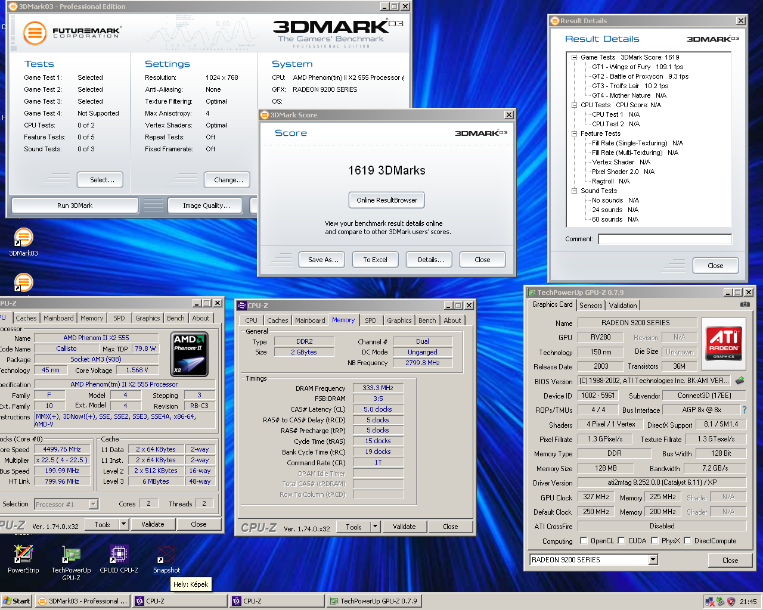This screenshot has height=610, width=763.
Task: Switch to Validation tab in GPU-Z
Action: [x=623, y=305]
